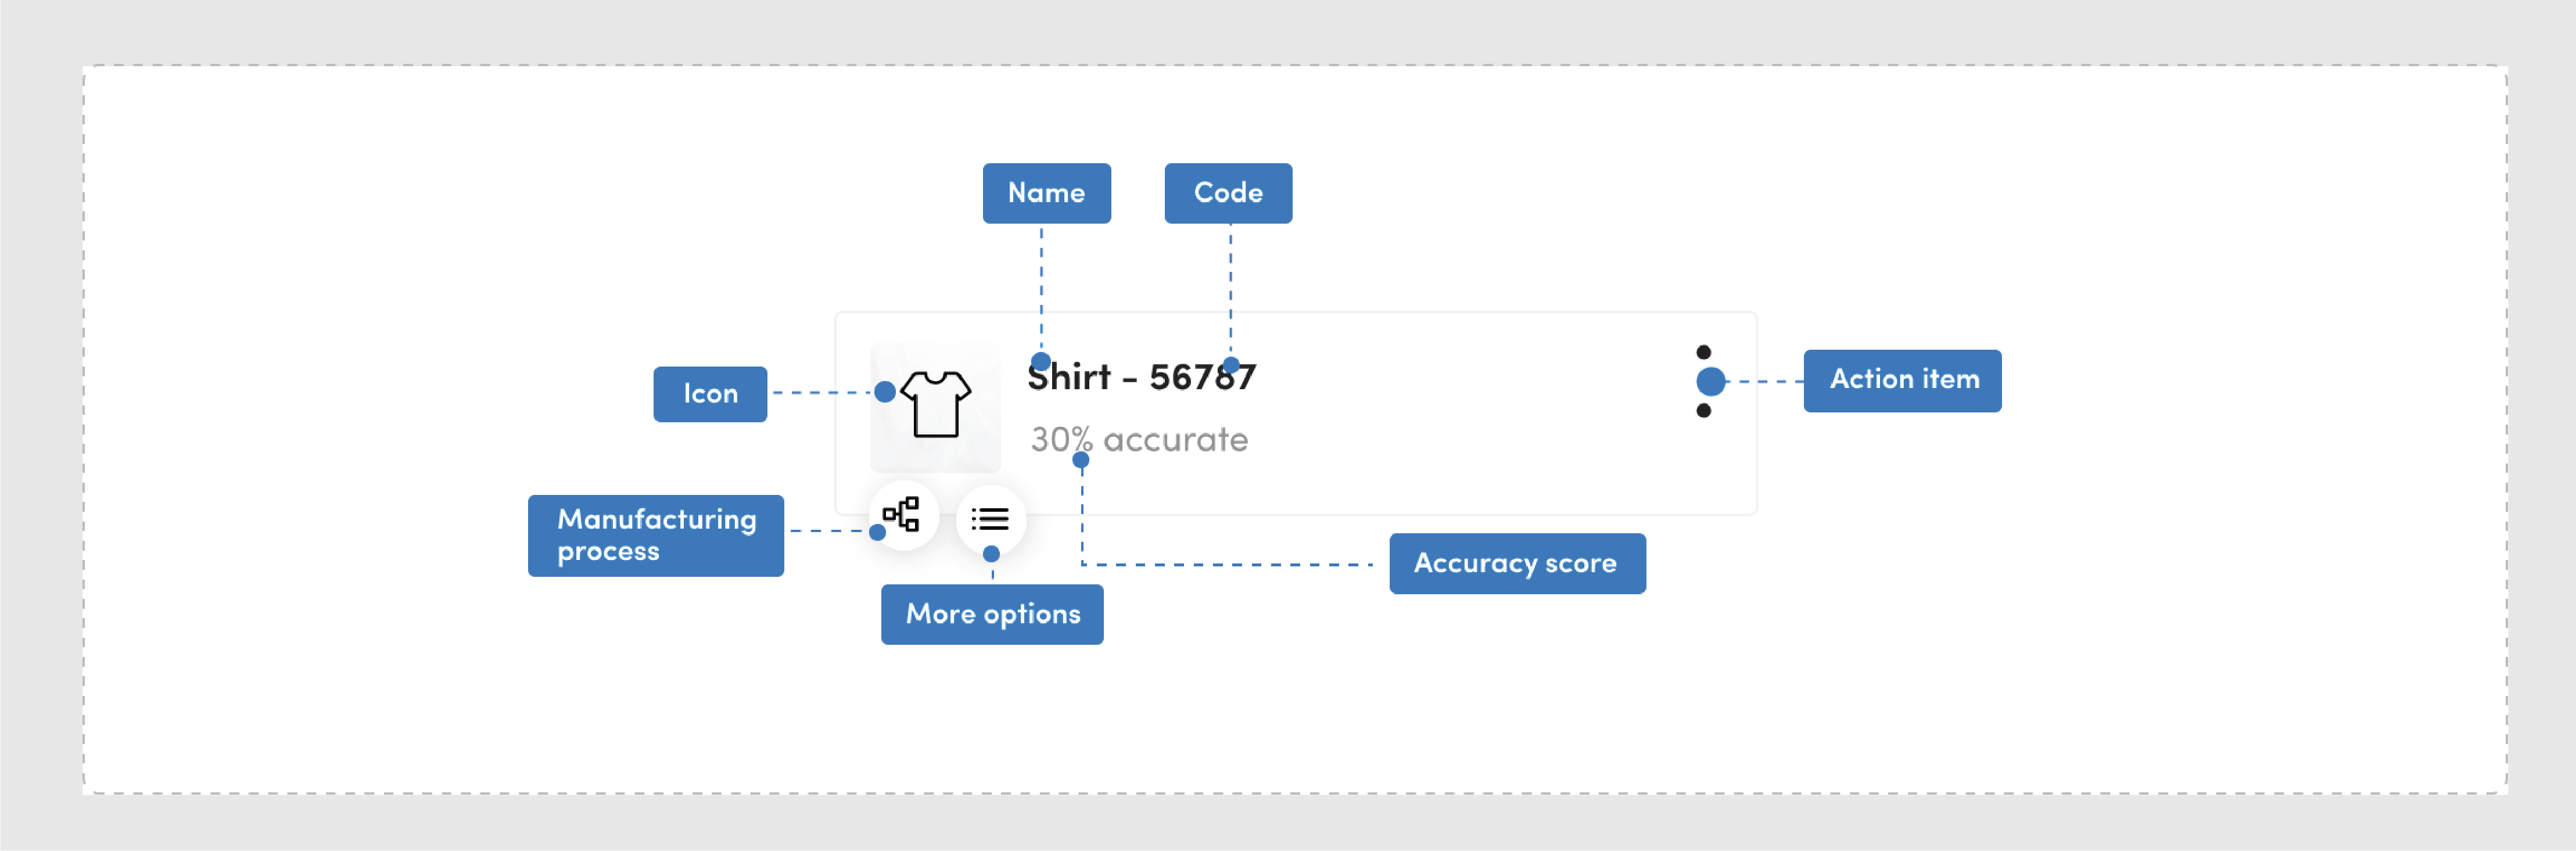Click the blue dot marking the icon
The image size is (2576, 851).
pyautogui.click(x=885, y=392)
